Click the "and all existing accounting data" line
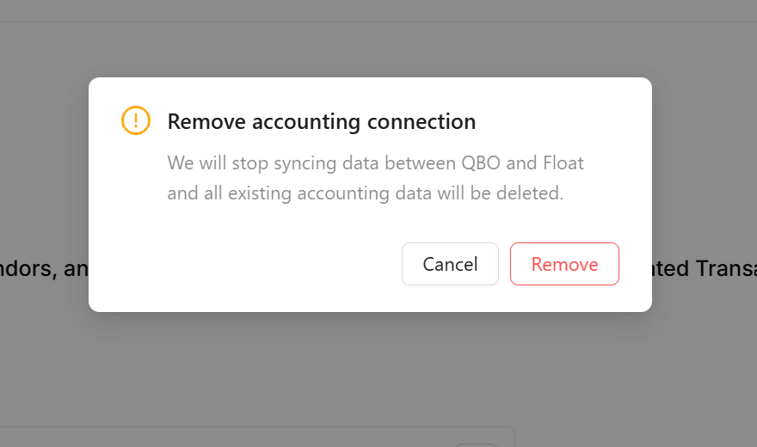The height and width of the screenshot is (447, 757). (x=365, y=193)
